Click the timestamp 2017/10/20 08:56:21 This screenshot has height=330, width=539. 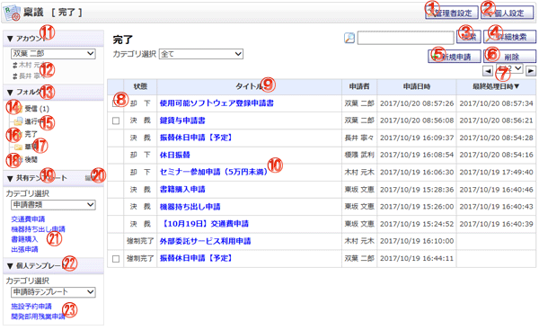(496, 120)
